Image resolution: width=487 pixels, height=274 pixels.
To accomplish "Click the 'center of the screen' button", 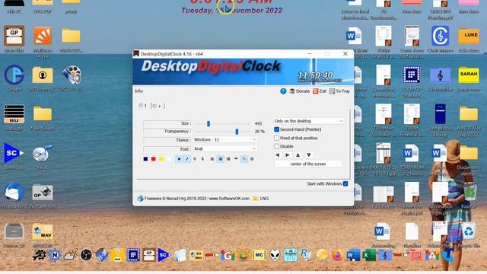I will pyautogui.click(x=308, y=164).
